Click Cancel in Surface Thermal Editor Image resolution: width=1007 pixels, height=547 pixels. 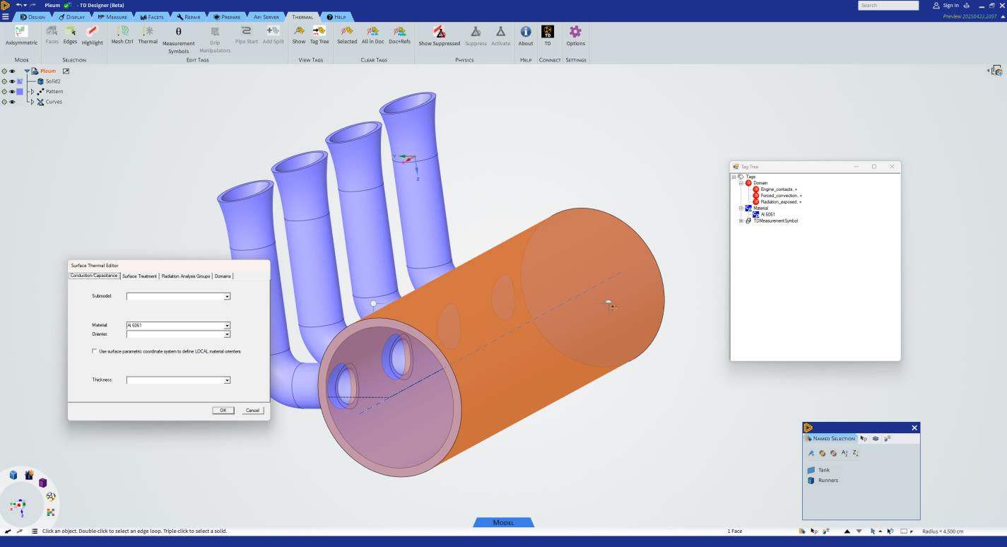pyautogui.click(x=252, y=411)
